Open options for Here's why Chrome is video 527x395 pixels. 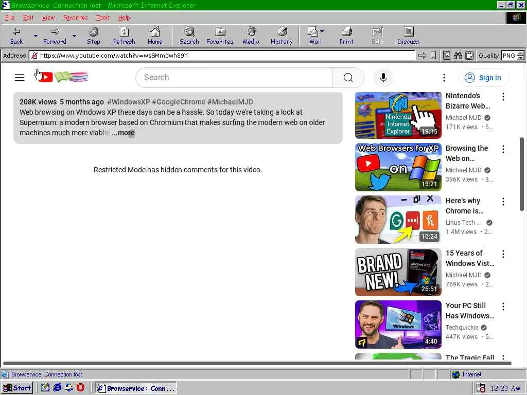click(503, 202)
